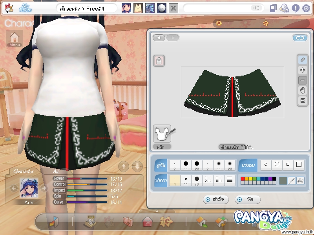The image size is (314, 235).
Task: Select the pencil draw tool
Action: tap(303, 60)
